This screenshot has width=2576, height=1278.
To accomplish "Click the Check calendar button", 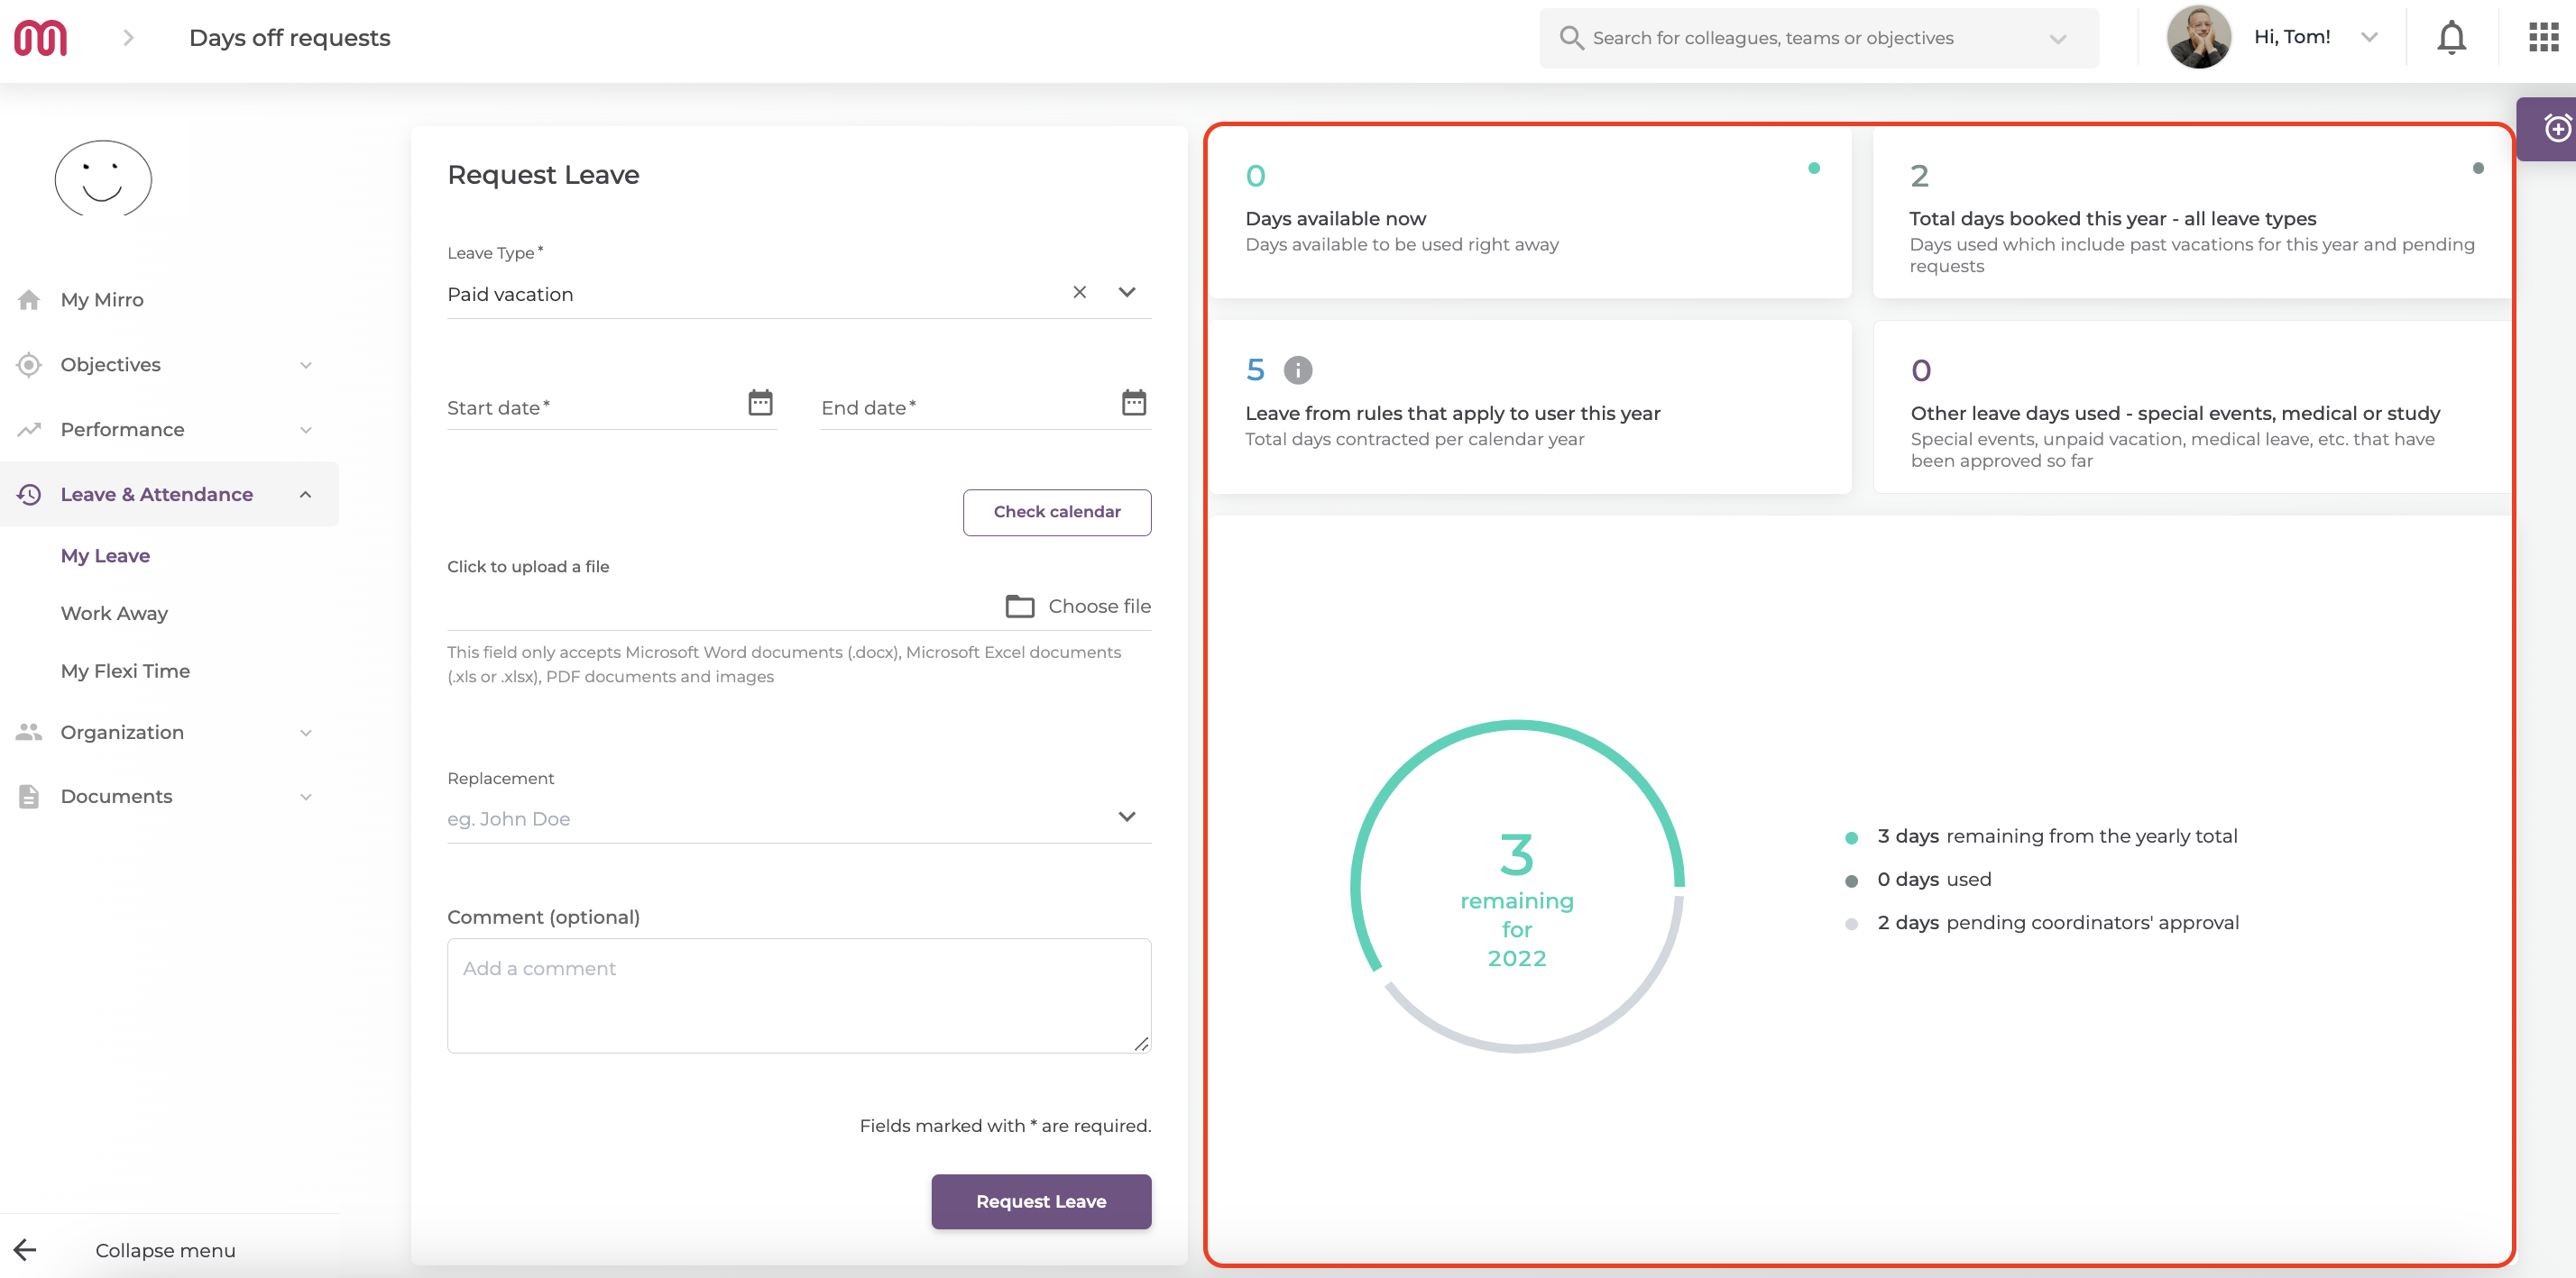I will tap(1057, 512).
